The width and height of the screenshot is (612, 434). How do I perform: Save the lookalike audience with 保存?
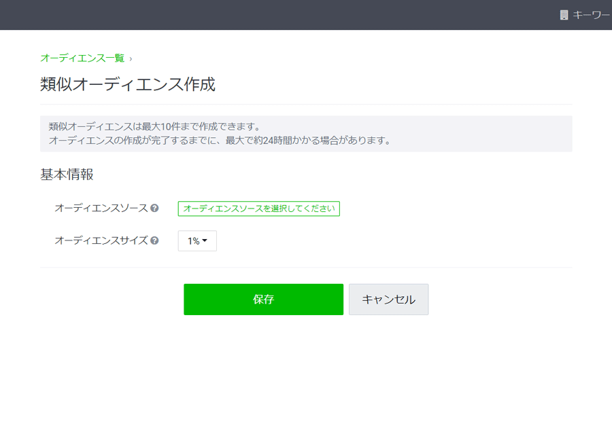[263, 300]
